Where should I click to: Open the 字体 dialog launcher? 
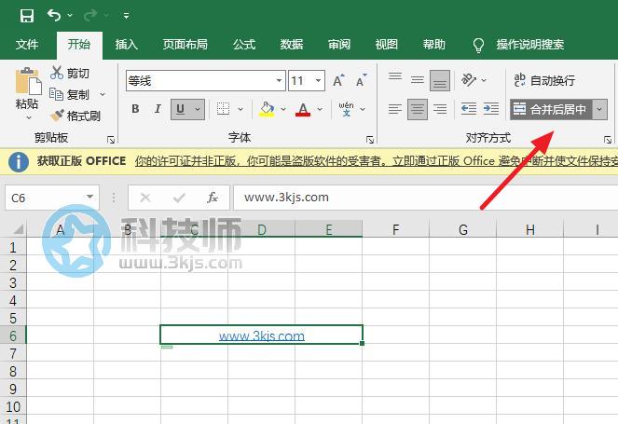coord(370,140)
